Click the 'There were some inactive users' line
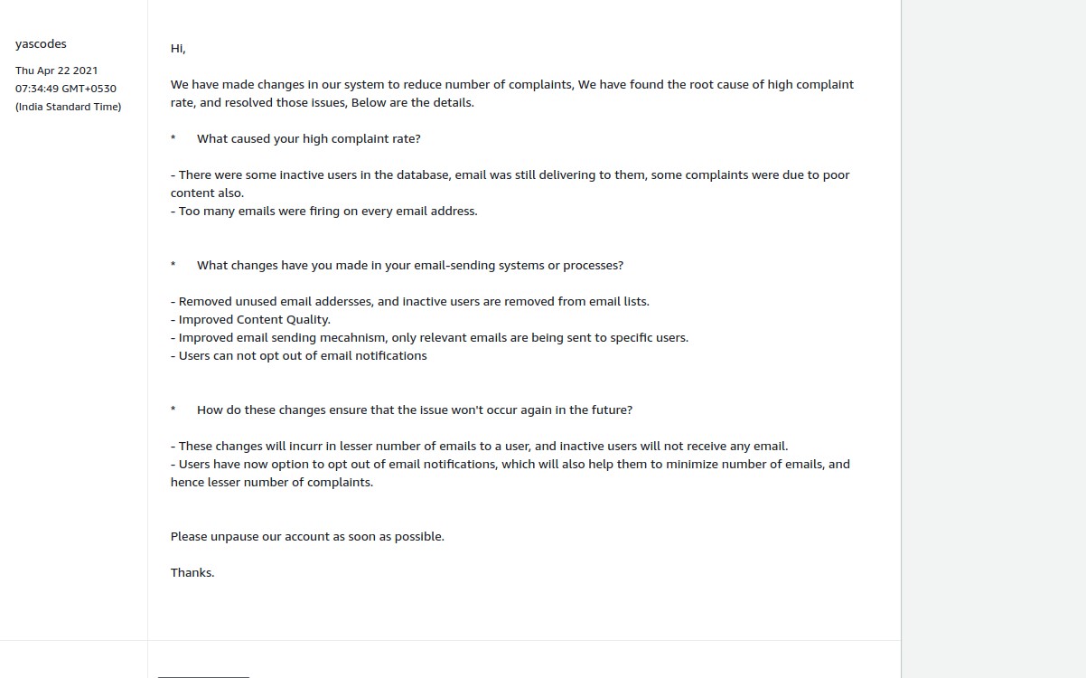Viewport: 1086px width, 678px height. tap(510, 175)
